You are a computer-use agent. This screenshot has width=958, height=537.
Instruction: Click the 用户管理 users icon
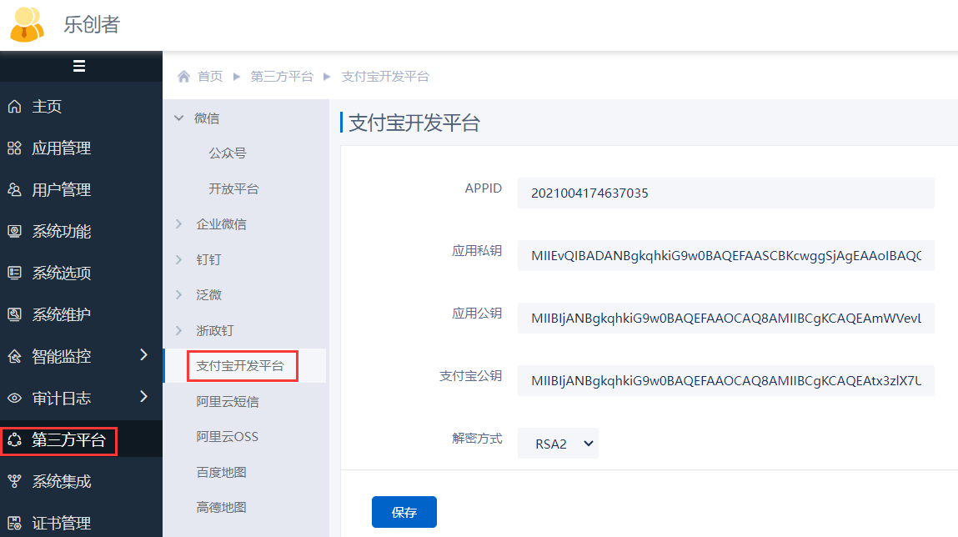pos(14,190)
